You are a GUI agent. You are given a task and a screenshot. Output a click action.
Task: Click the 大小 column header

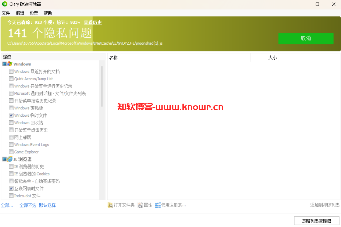pos(265,58)
